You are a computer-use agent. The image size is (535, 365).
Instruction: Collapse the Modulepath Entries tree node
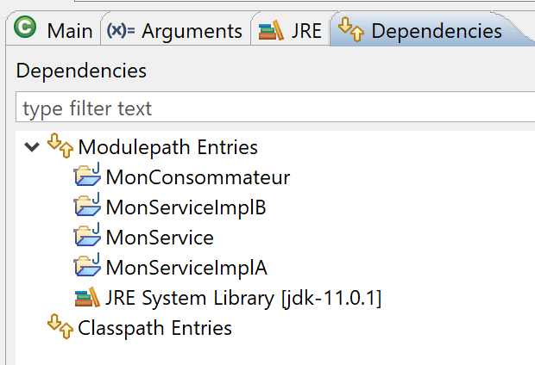(x=32, y=147)
